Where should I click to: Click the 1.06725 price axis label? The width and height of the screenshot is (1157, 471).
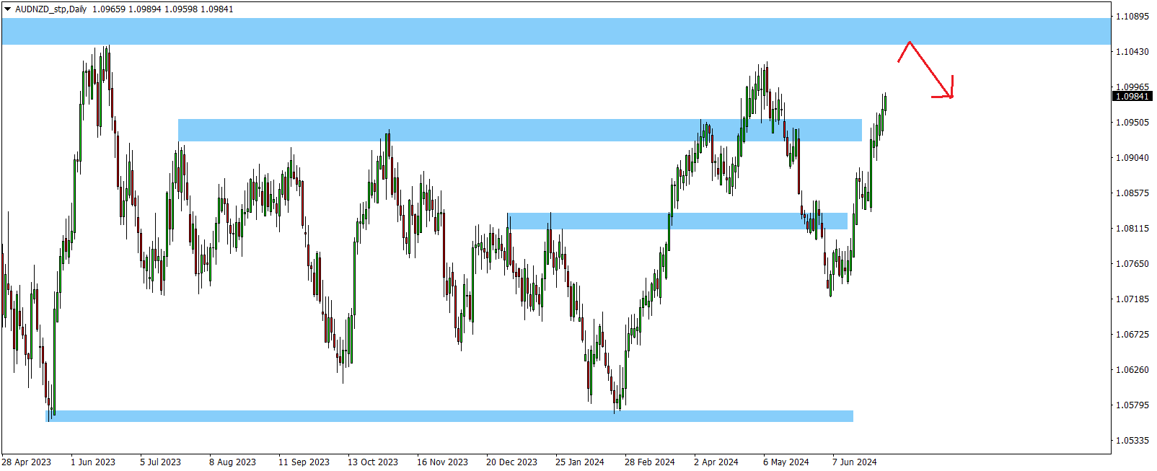point(1132,335)
